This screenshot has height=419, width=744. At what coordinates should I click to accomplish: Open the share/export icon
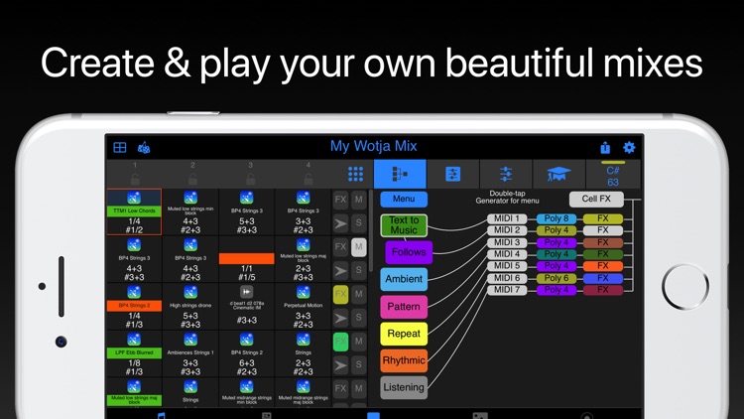pyautogui.click(x=605, y=148)
